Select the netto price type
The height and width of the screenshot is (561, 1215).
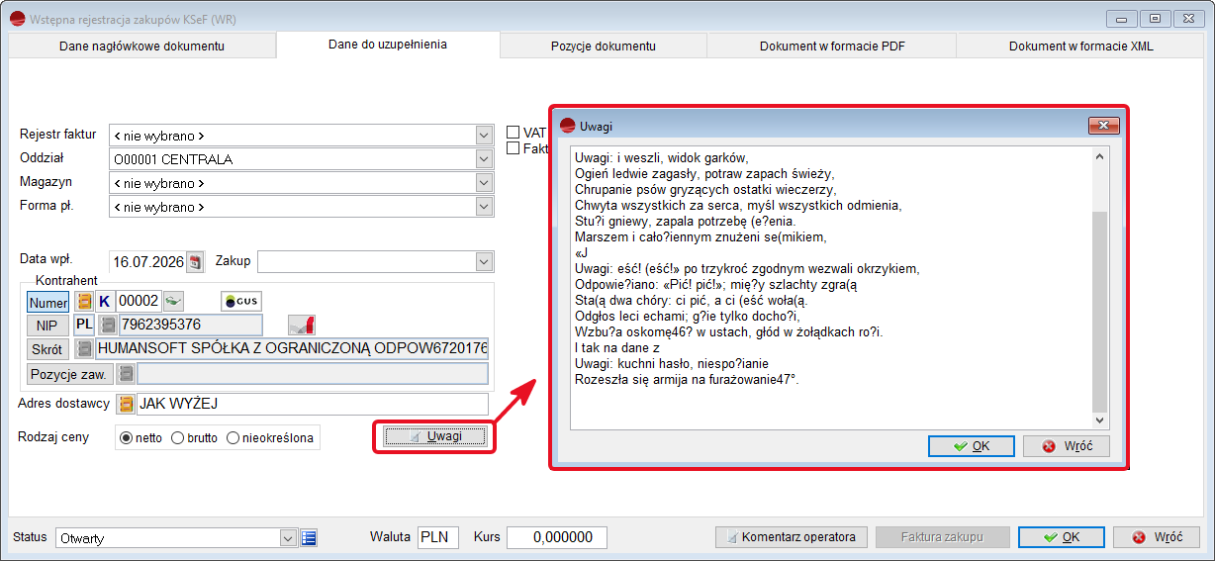[126, 437]
